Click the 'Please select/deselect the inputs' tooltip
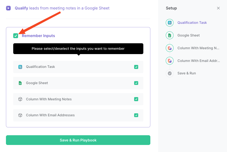Image resolution: width=227 pixels, height=152 pixels. pos(78,49)
